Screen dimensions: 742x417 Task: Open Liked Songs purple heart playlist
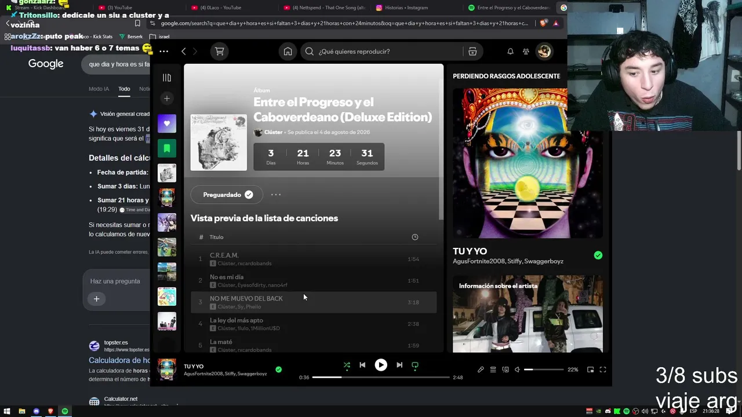tap(167, 123)
